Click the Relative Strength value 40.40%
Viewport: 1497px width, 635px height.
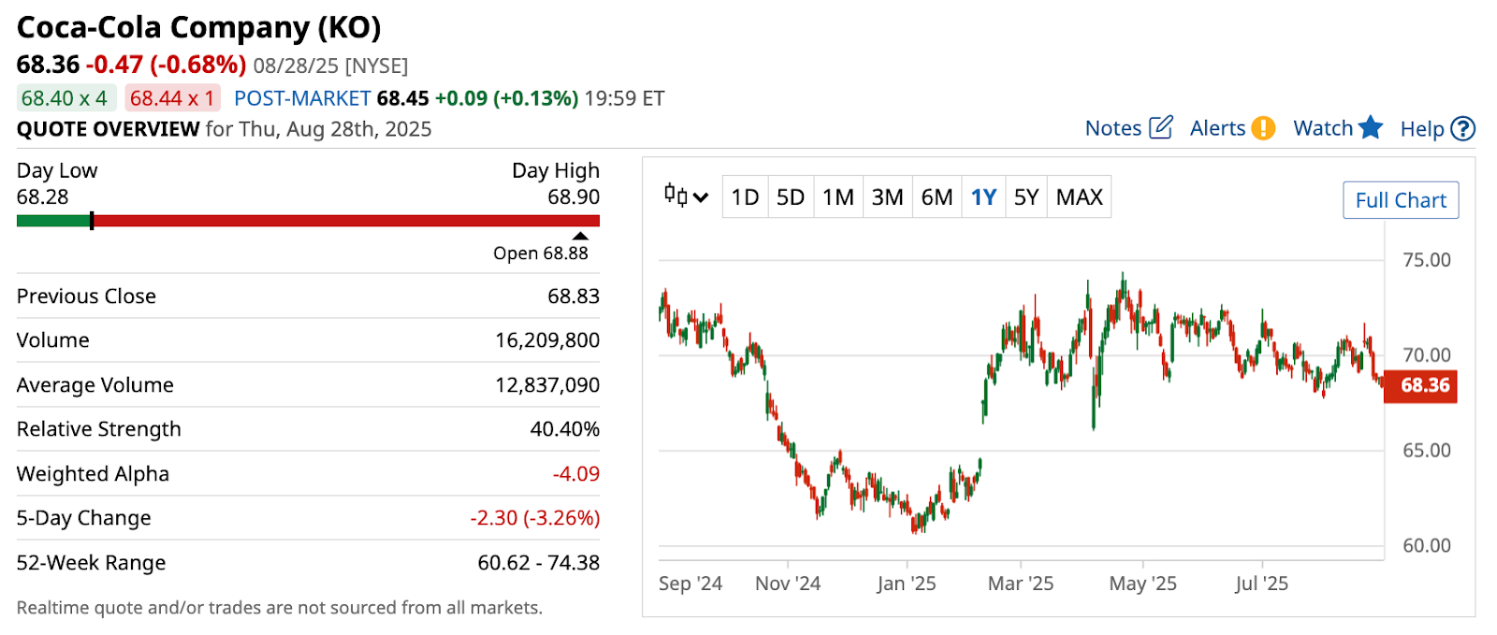click(x=564, y=429)
